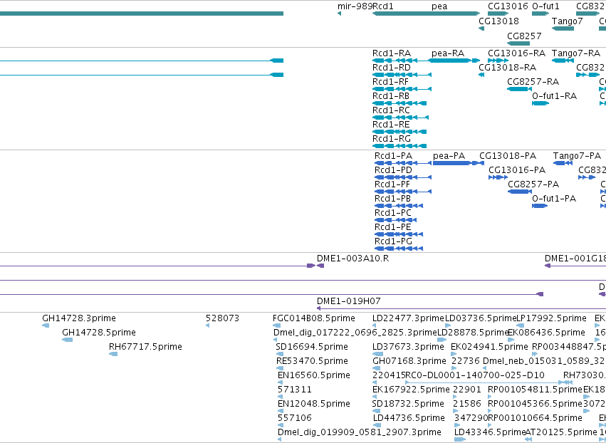Select transcript Rcd1-RE
The width and height of the screenshot is (606, 443).
[x=391, y=125]
